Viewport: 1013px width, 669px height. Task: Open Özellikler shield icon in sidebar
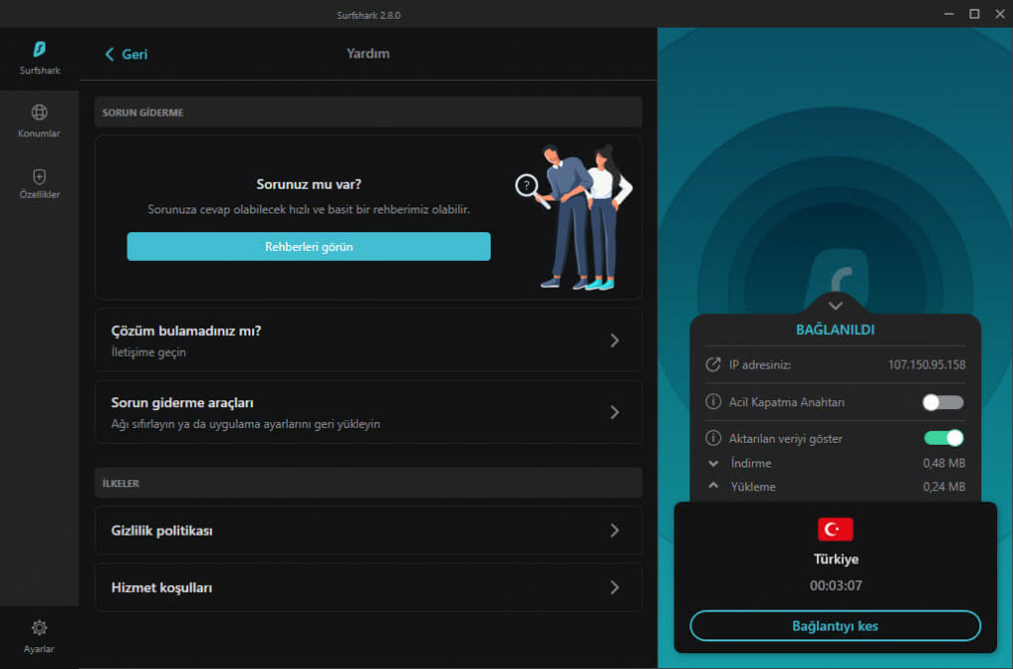(40, 176)
